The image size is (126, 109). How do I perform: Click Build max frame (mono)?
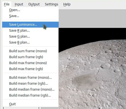(x=30, y=63)
